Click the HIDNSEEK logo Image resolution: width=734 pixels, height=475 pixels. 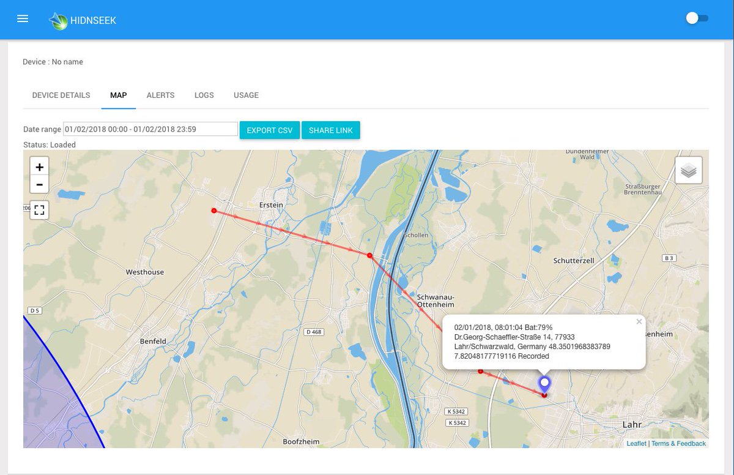pyautogui.click(x=83, y=21)
